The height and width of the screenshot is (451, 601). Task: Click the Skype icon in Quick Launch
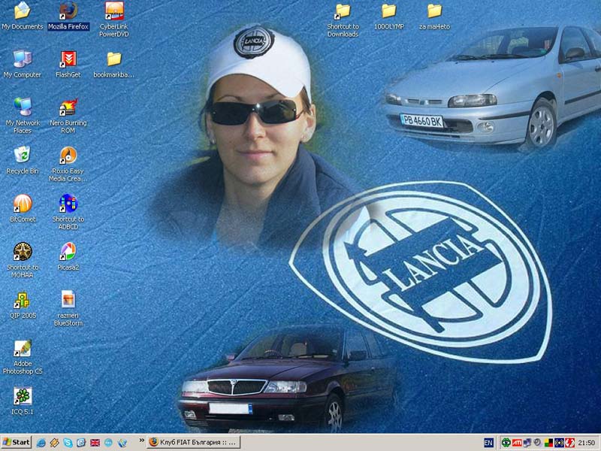68,443
